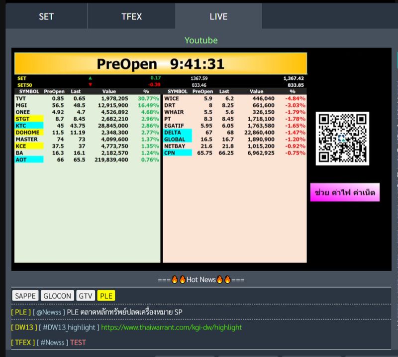Click the green SET up arrow indicator
Image resolution: width=398 pixels, height=357 pixels.
point(90,79)
